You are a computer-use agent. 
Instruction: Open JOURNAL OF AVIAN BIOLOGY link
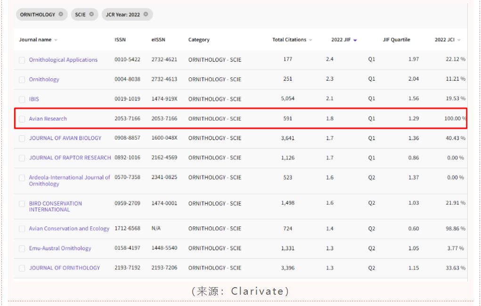click(65, 138)
